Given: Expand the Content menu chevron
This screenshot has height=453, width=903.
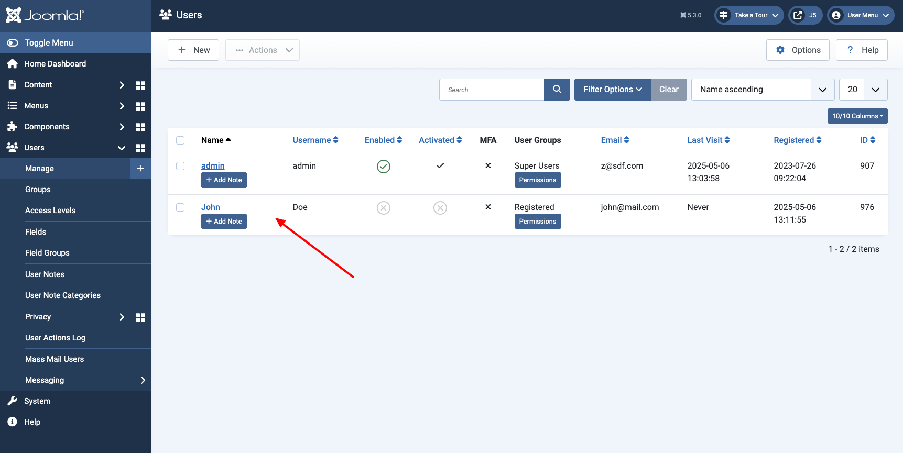Looking at the screenshot, I should click(x=122, y=85).
